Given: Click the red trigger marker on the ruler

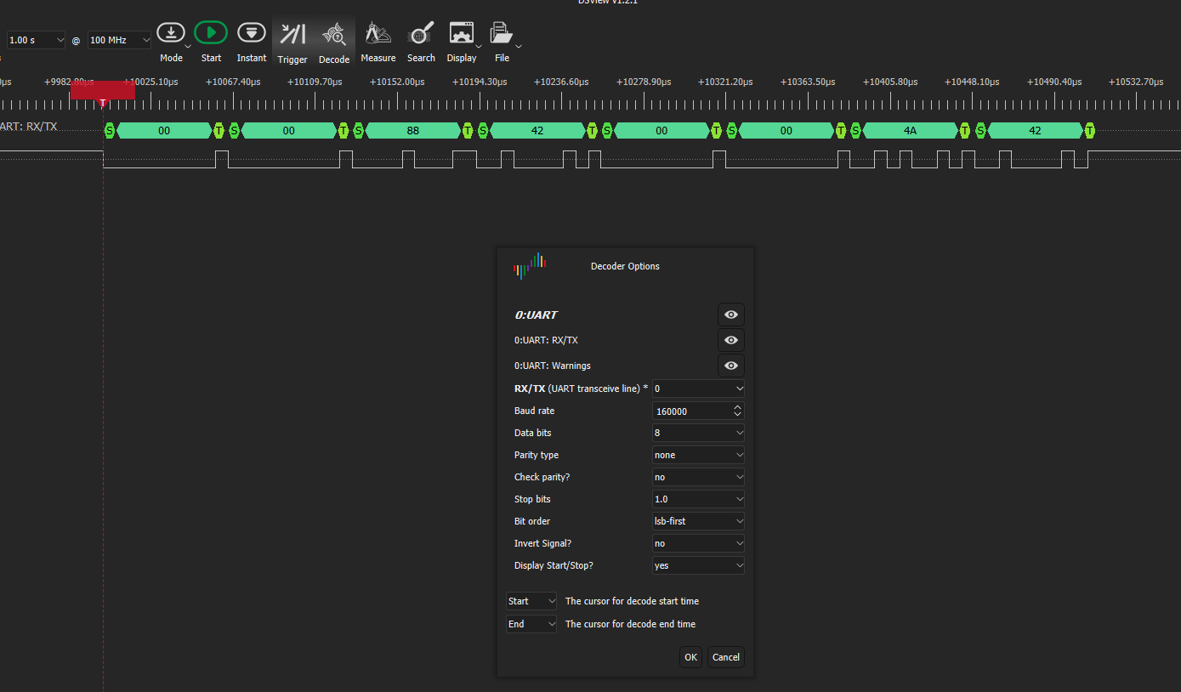Looking at the screenshot, I should pyautogui.click(x=103, y=89).
